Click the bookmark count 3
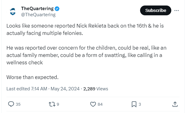Screen dimensions: 193x113 pos(140,104)
